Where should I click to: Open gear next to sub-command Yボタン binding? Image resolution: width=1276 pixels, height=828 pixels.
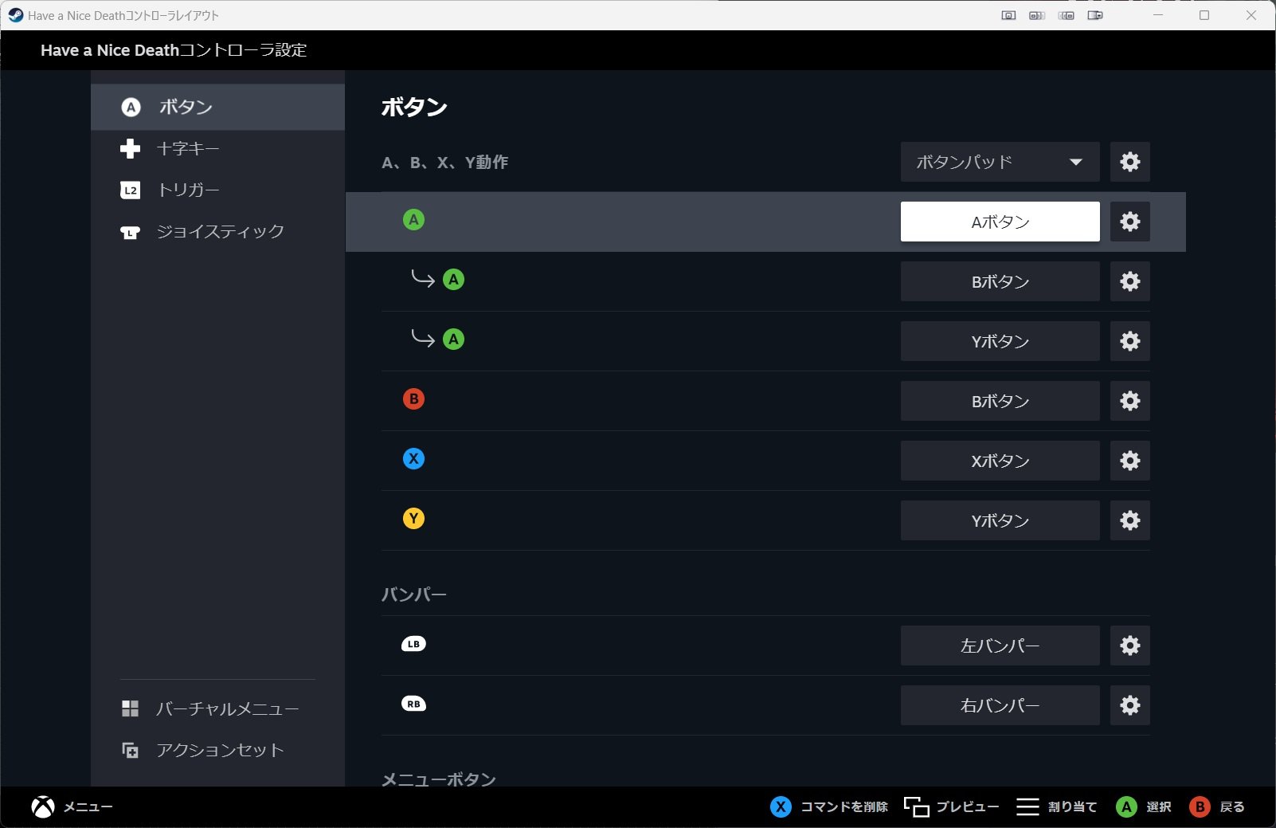(1129, 341)
